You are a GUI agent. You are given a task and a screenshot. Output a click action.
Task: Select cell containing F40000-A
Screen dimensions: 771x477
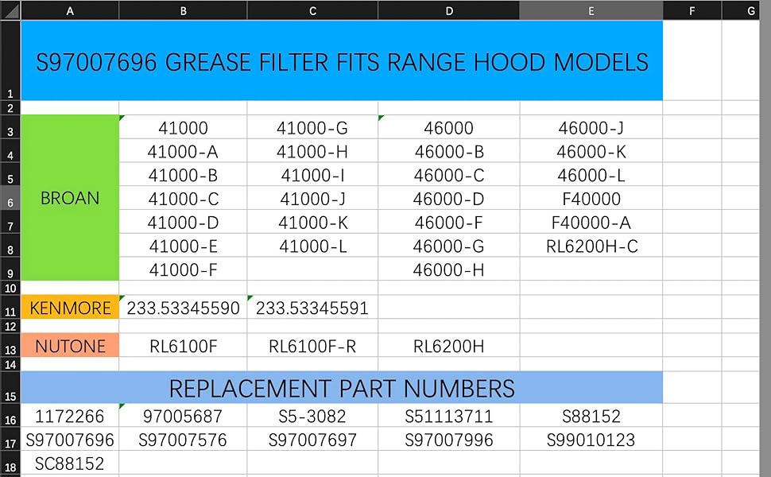pos(591,222)
